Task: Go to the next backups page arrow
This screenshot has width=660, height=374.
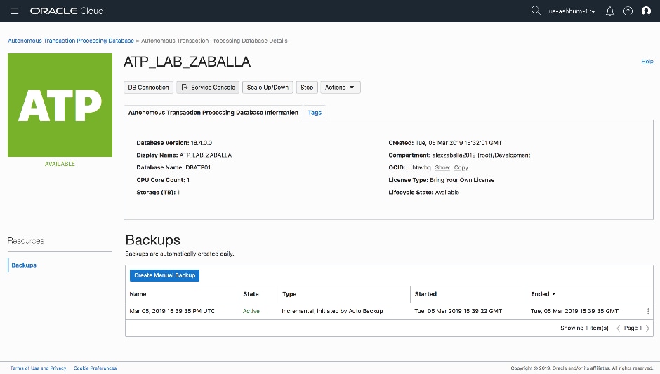Action: point(647,328)
